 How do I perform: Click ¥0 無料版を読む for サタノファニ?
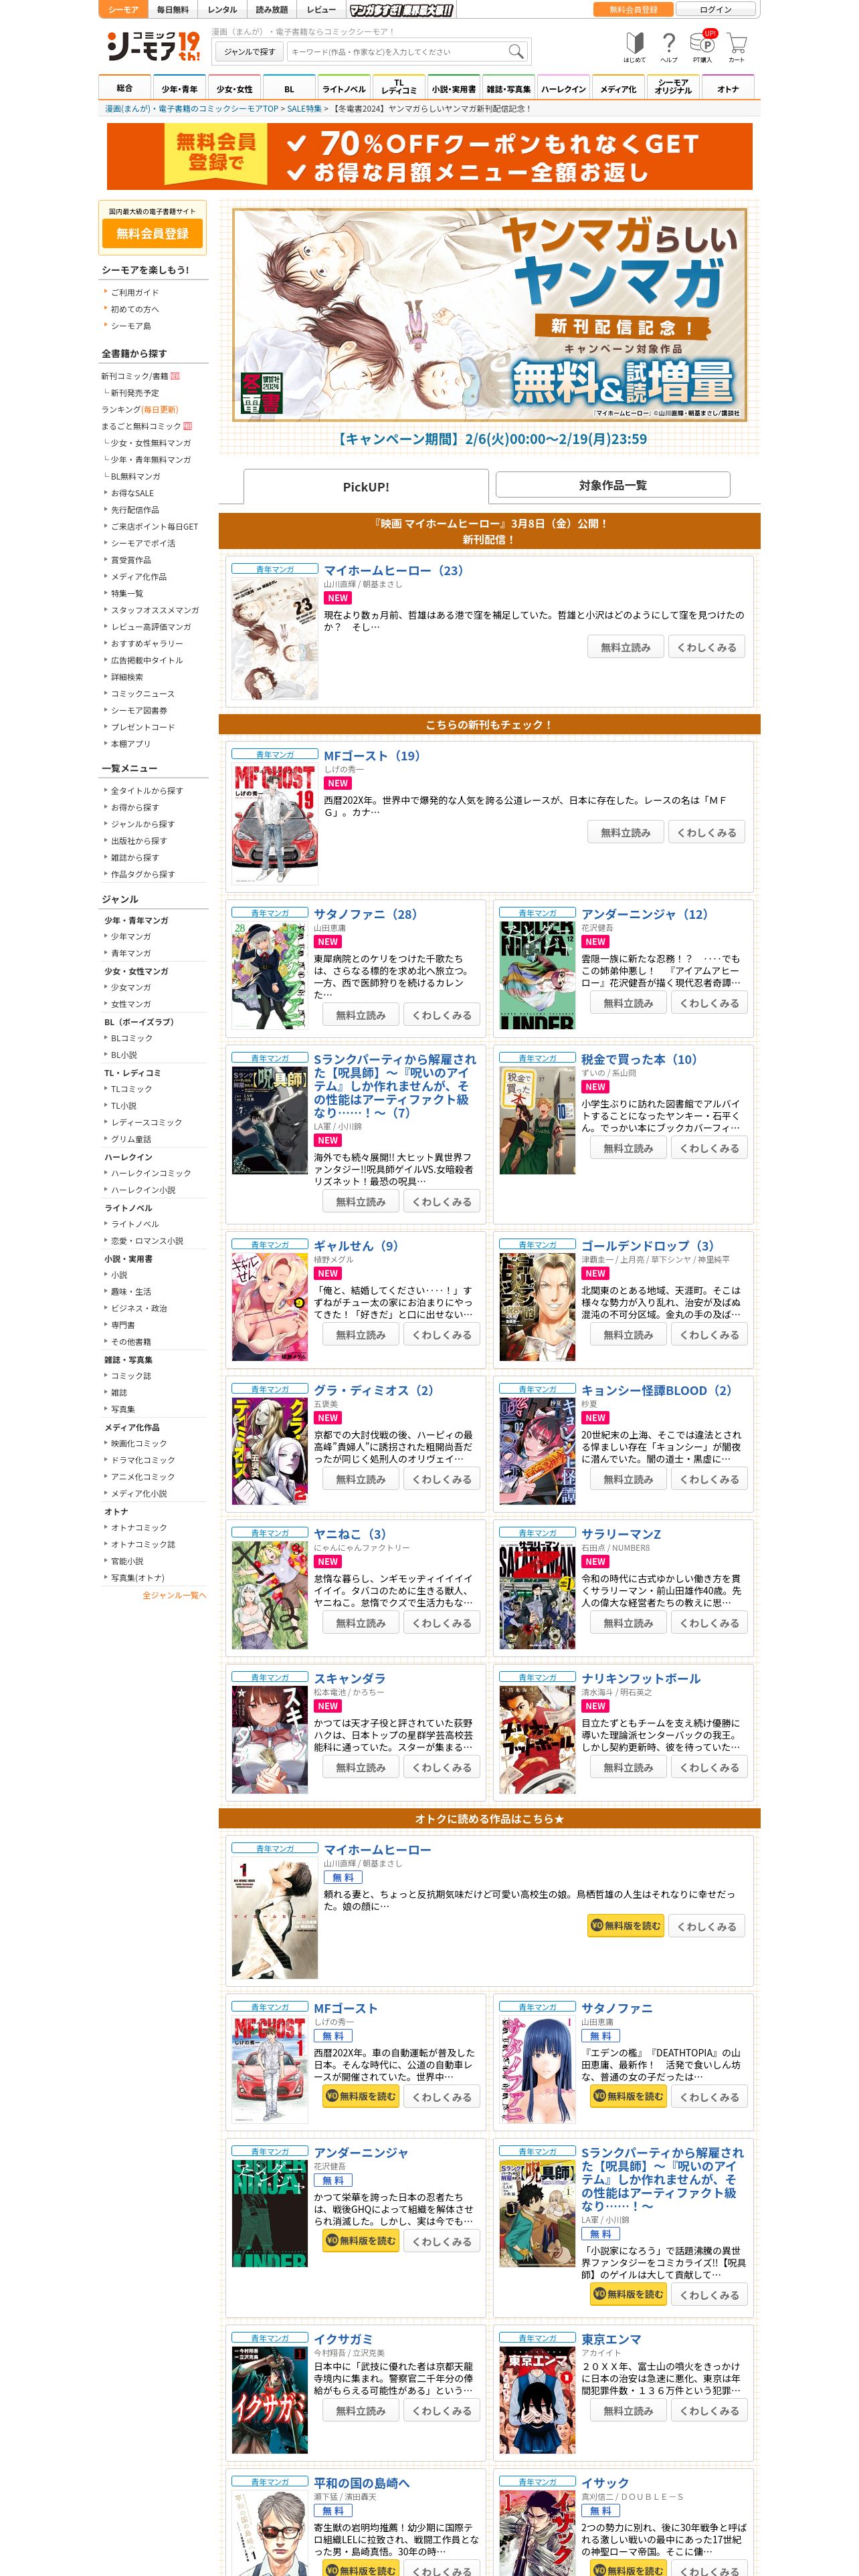coord(628,2096)
